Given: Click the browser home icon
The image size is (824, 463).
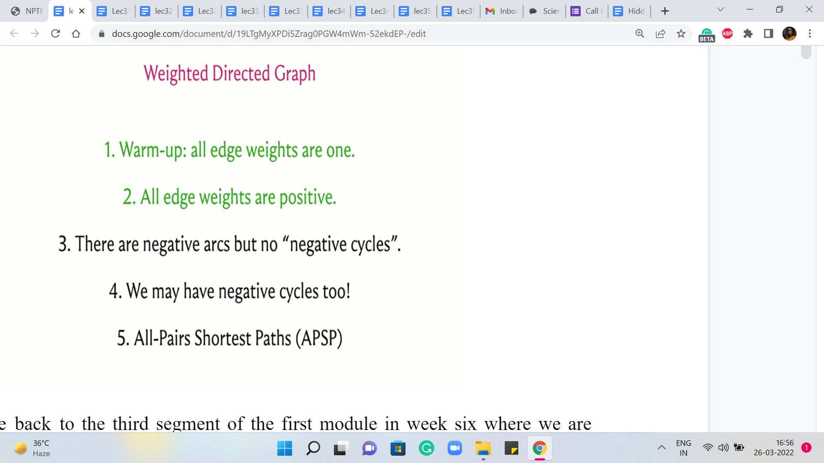Looking at the screenshot, I should (76, 33).
